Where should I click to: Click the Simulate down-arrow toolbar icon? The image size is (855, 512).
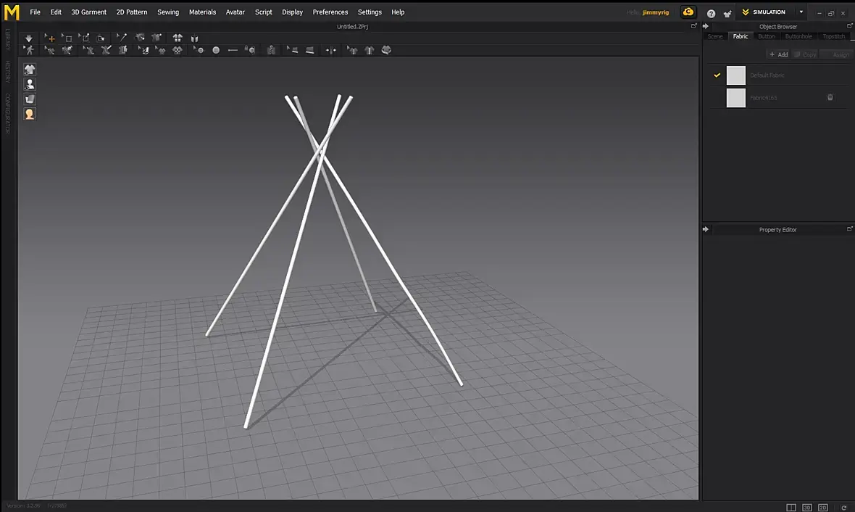coord(28,38)
